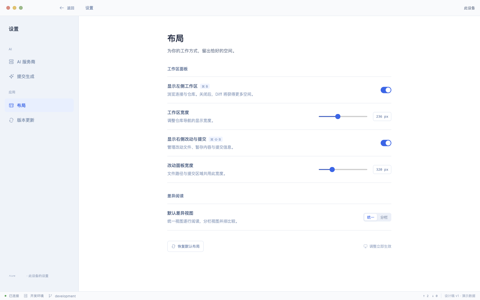
Task: Click 此设备 in the top right
Action: click(469, 8)
